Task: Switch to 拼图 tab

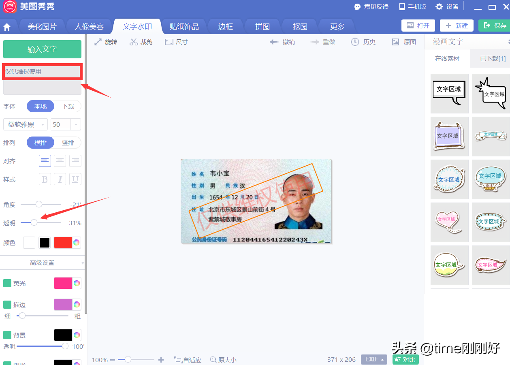Action: 262,27
